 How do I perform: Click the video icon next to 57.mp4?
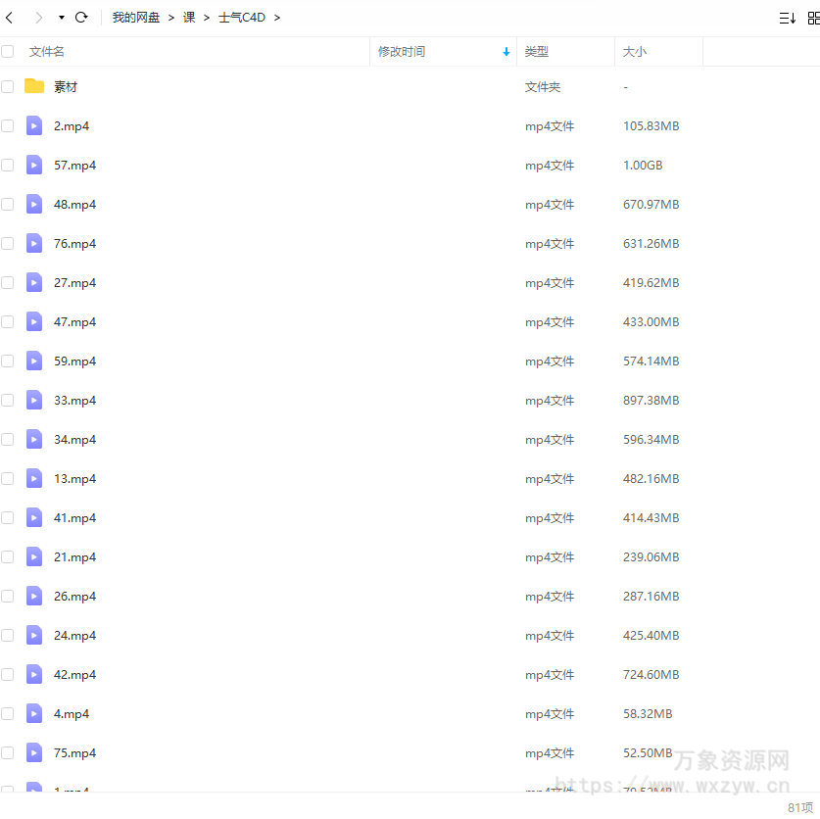[34, 165]
